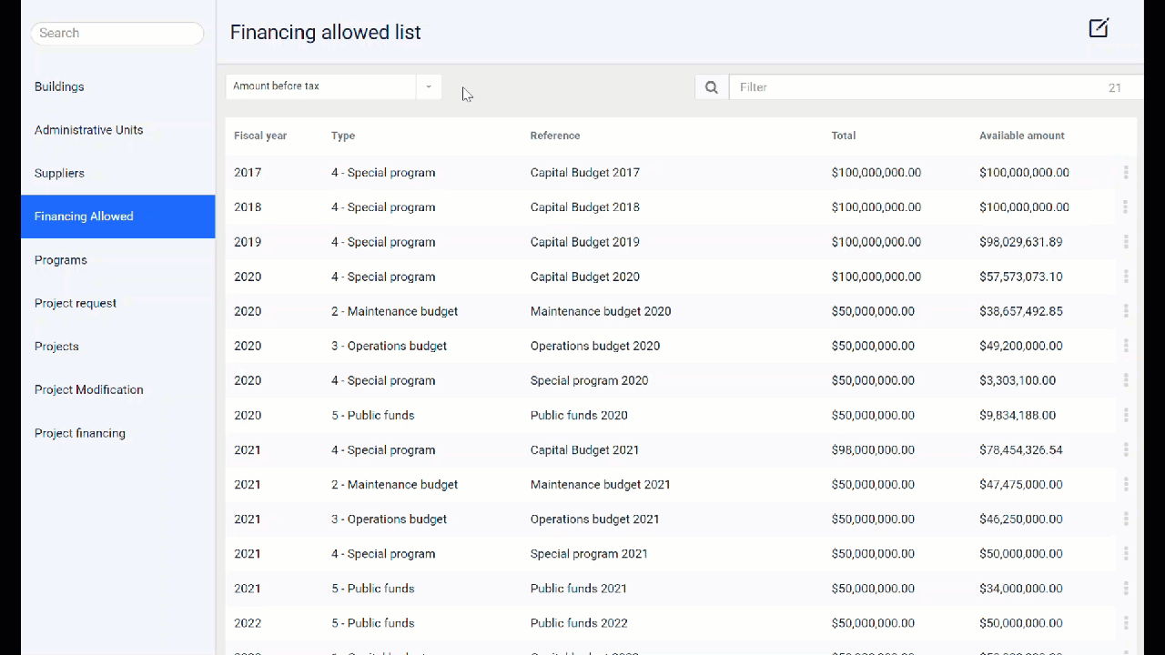The image size is (1165, 655).
Task: Open row menu for Operations budget 2021
Action: [1126, 519]
